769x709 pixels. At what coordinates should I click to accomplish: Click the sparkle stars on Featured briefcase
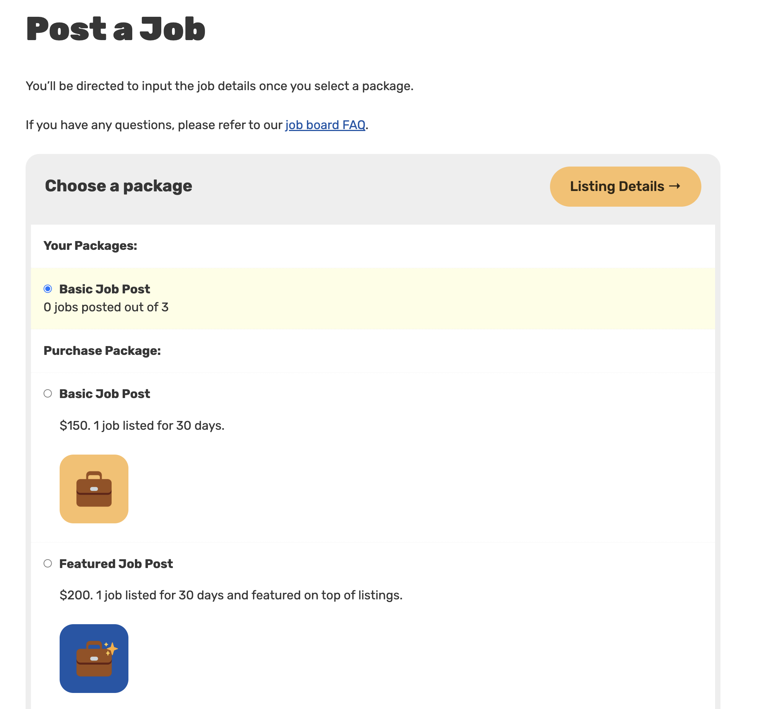(x=111, y=649)
